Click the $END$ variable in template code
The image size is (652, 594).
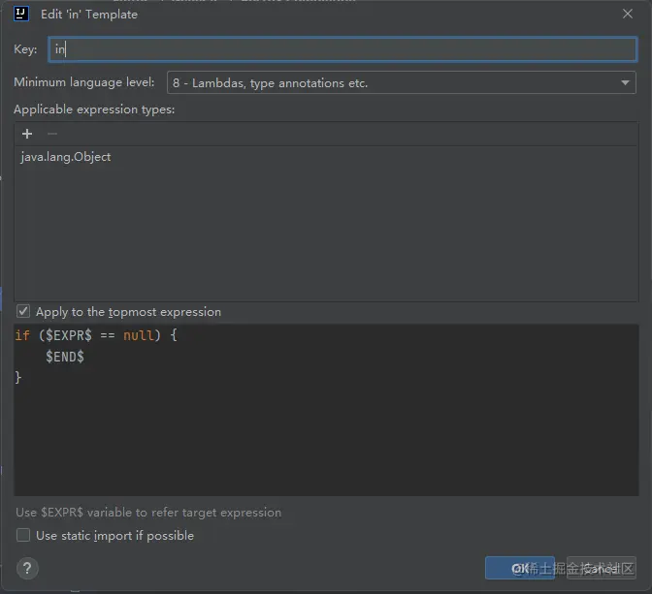point(65,357)
